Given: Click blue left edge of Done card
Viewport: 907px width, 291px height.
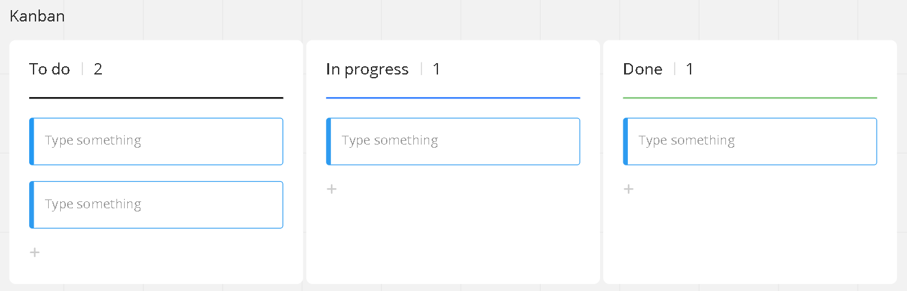Looking at the screenshot, I should (625, 141).
